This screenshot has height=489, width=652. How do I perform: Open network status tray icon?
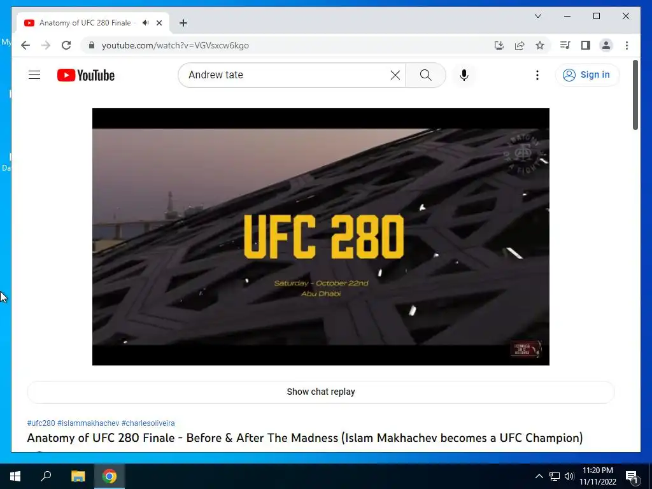click(555, 476)
